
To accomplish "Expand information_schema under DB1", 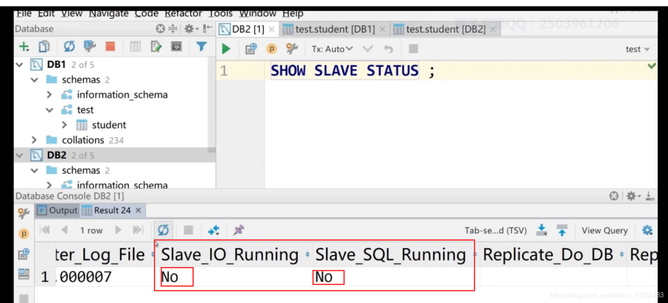I will coord(49,95).
